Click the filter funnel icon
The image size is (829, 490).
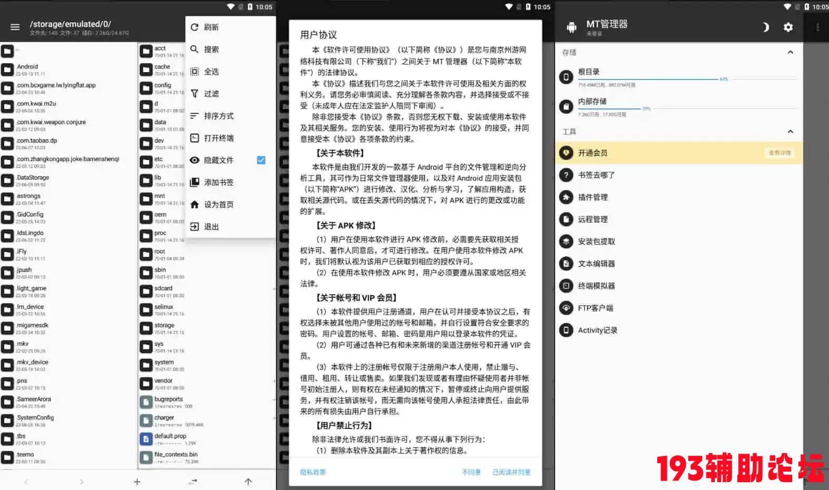[194, 94]
